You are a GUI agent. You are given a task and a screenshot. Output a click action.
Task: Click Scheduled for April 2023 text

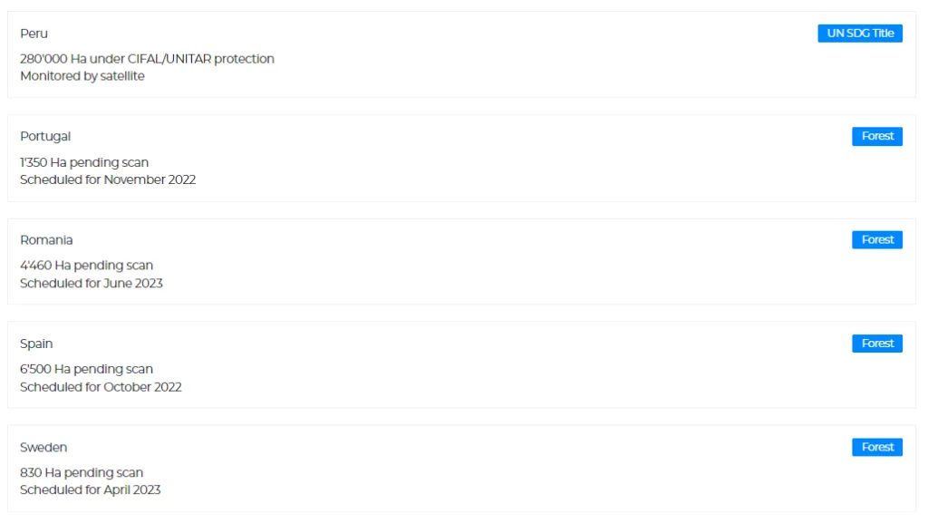(90, 489)
